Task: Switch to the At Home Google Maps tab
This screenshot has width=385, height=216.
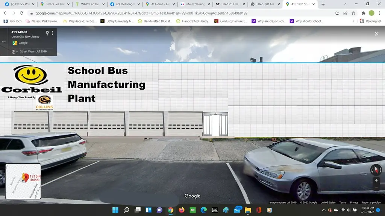Action: coord(160,4)
